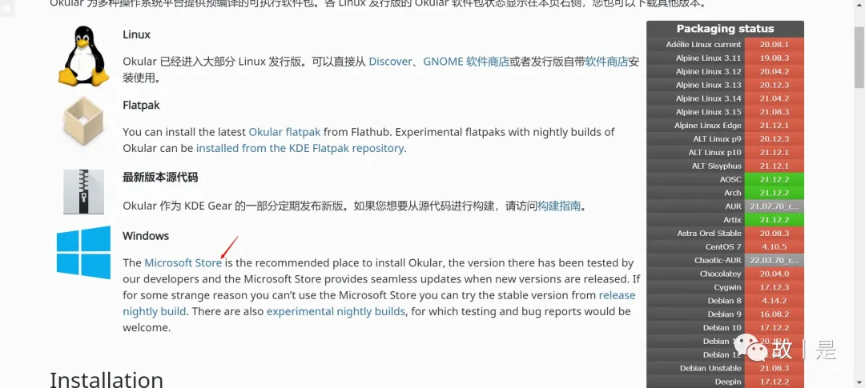This screenshot has width=865, height=388.
Task: Click the Cygwin packaging status row
Action: (725, 287)
